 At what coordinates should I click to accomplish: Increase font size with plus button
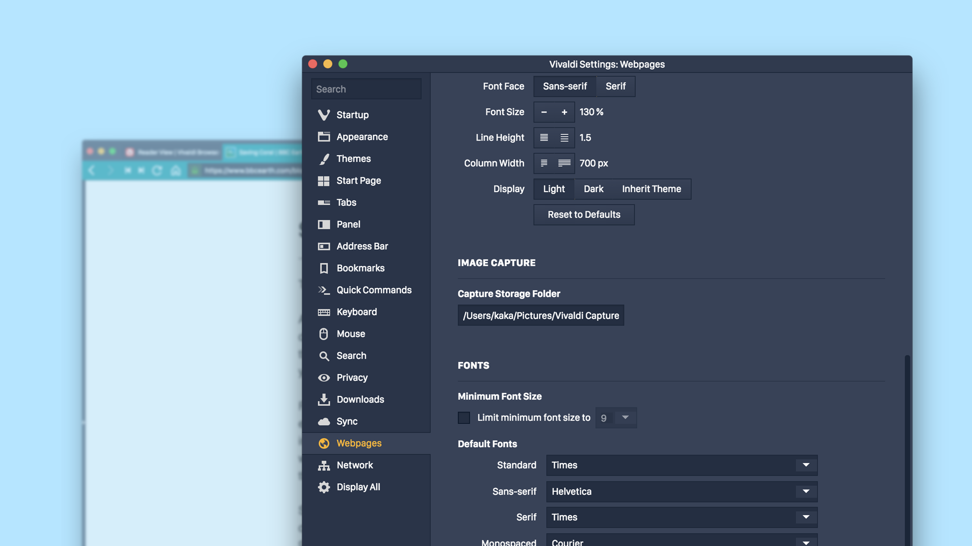tap(564, 112)
